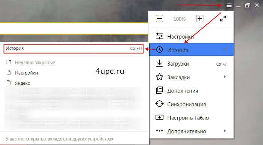Increase zoom with the plus button
The image size is (263, 145).
200,19
